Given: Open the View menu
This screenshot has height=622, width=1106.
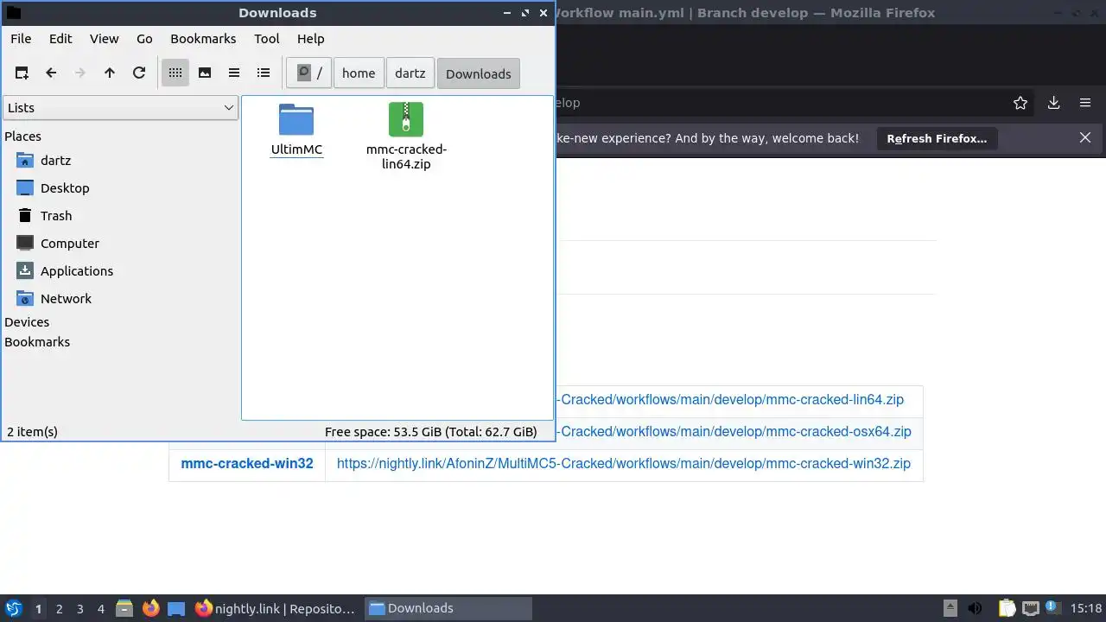Looking at the screenshot, I should tap(104, 39).
